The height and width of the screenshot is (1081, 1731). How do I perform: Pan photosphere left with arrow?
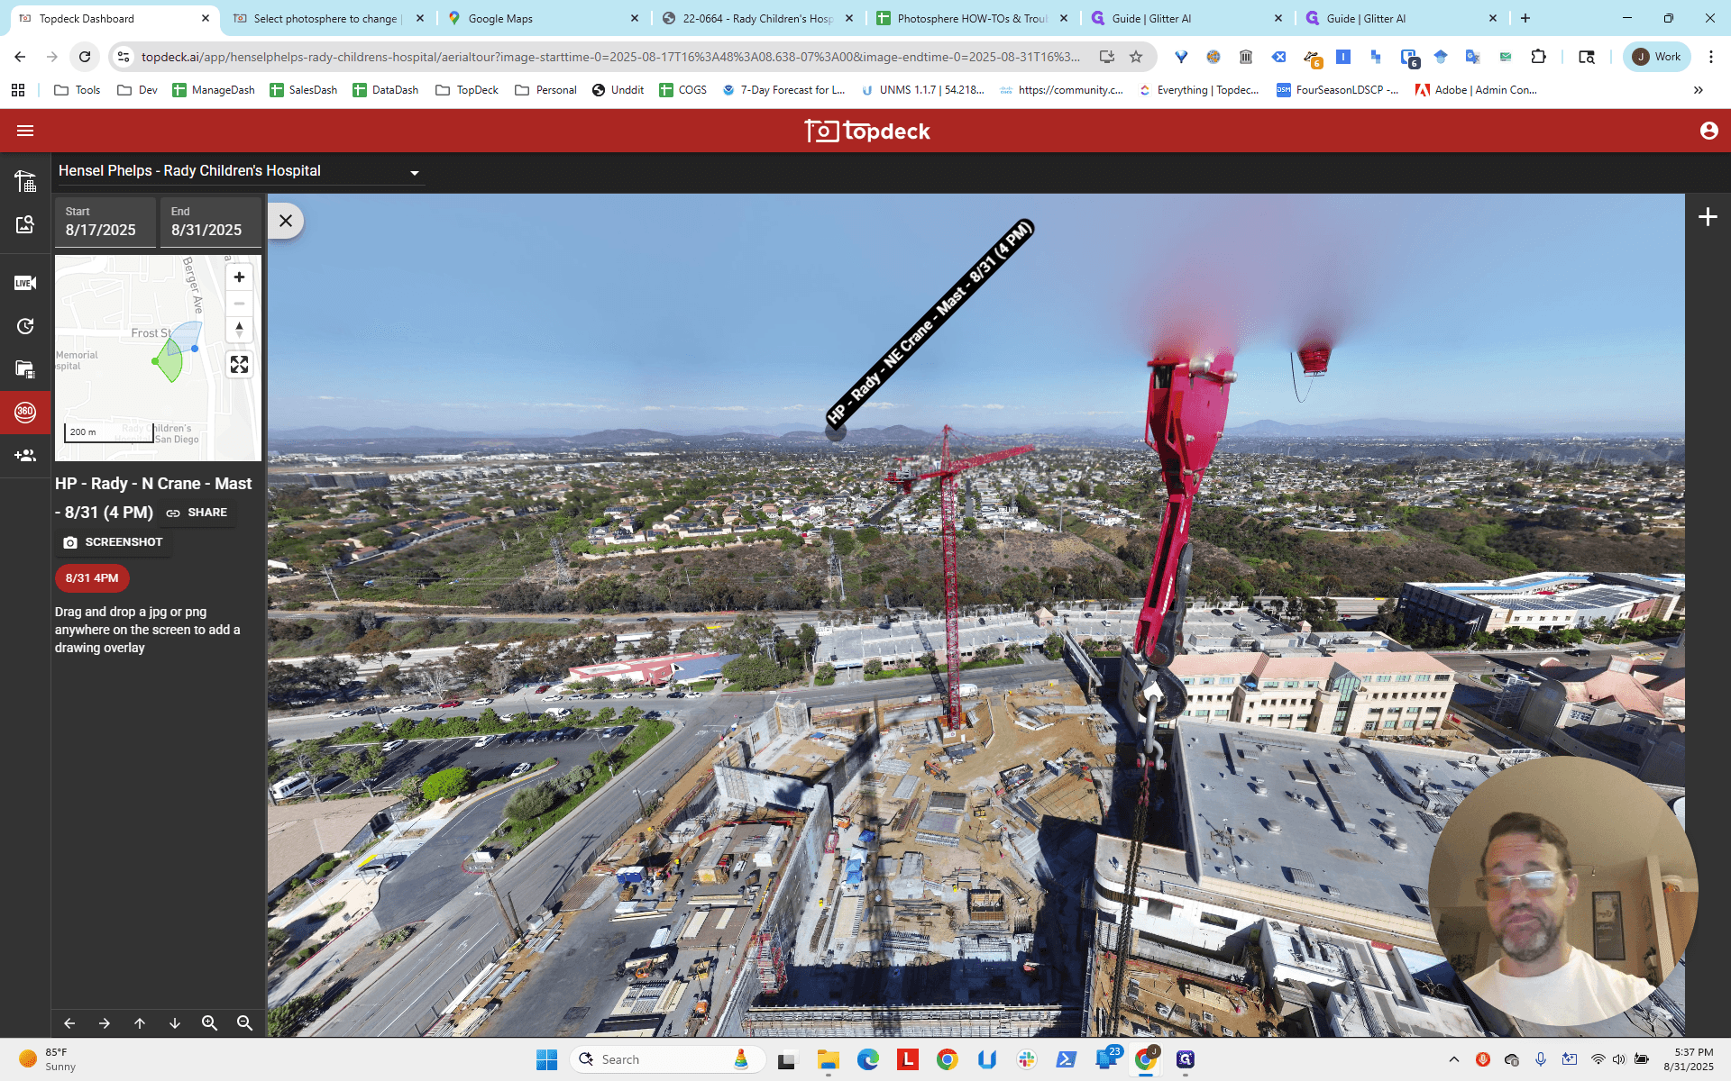(x=69, y=1023)
